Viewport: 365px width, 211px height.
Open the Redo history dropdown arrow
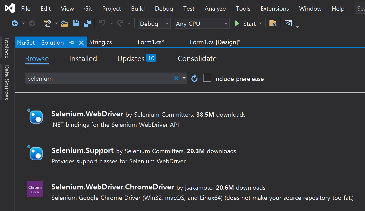[x=129, y=24]
